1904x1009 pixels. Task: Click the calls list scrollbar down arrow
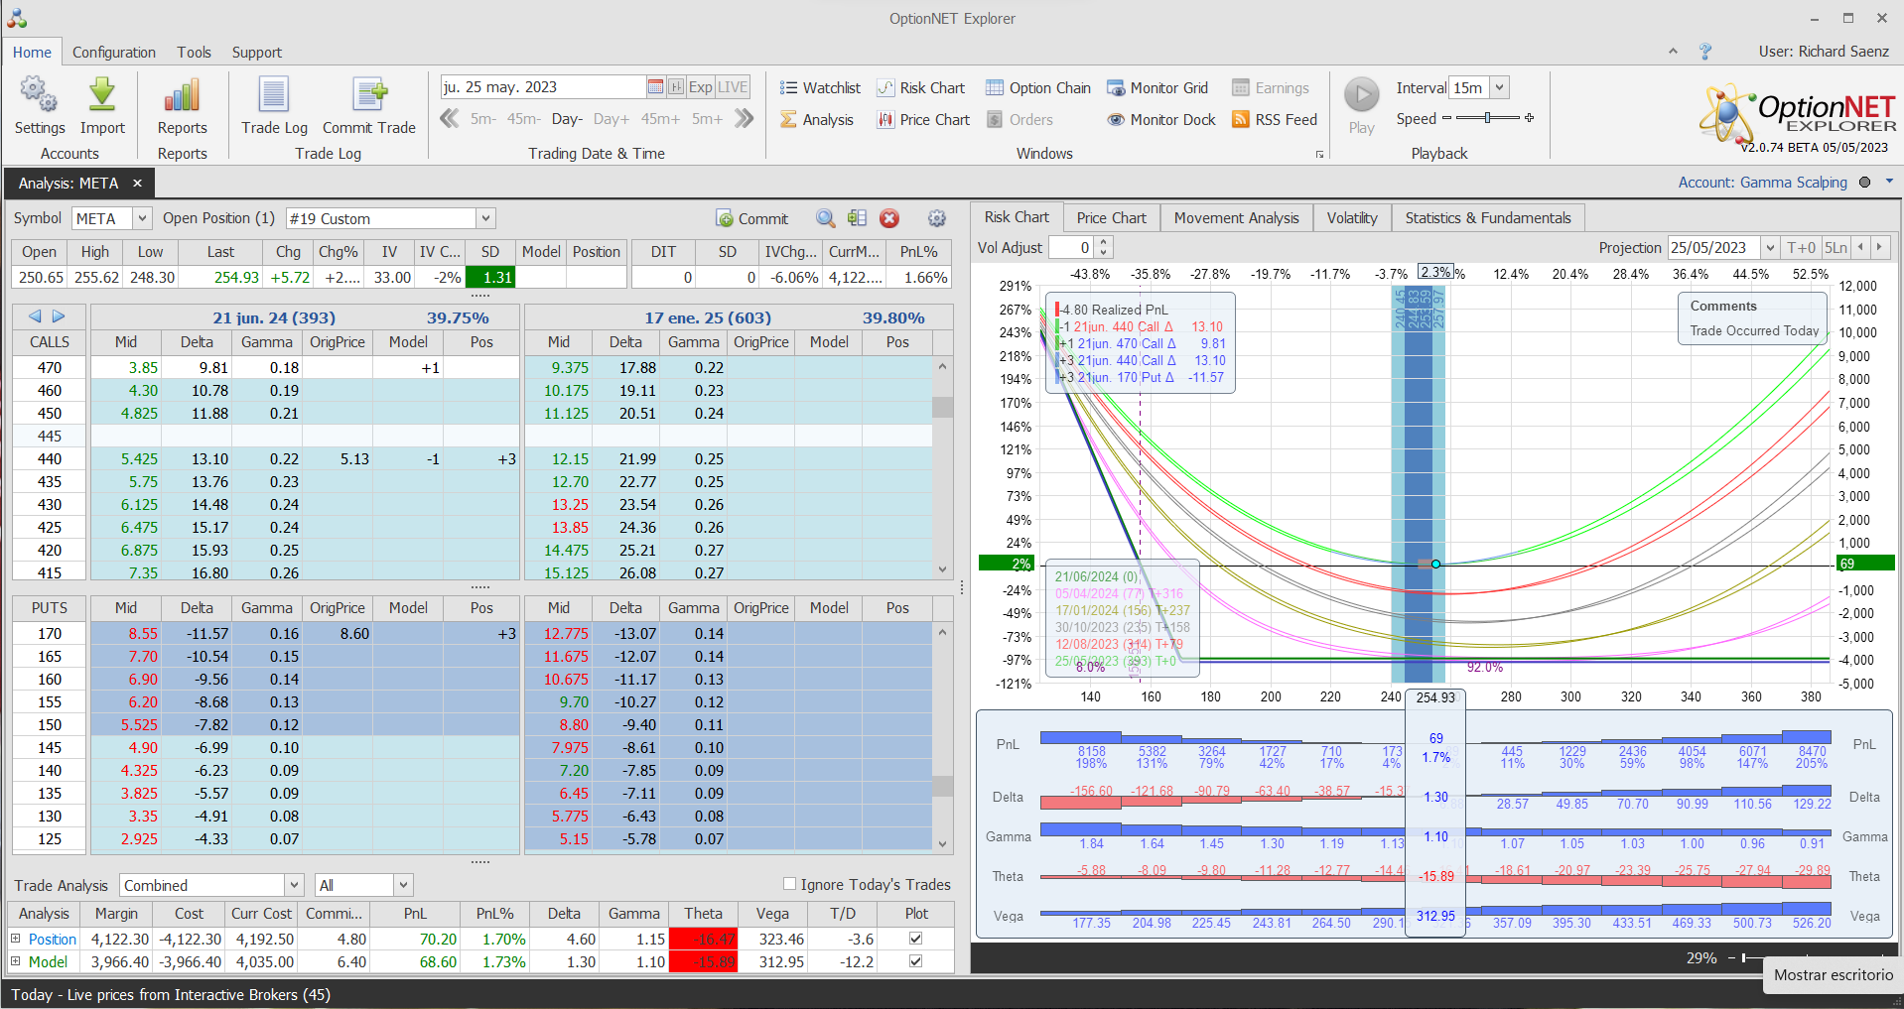942,570
